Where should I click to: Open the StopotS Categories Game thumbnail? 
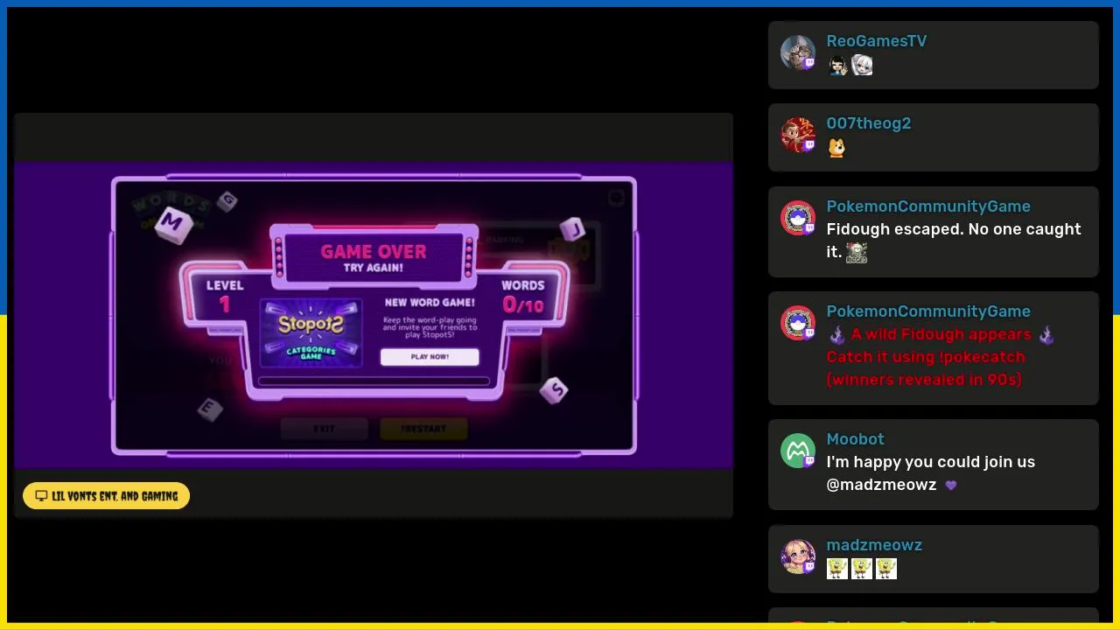[311, 333]
